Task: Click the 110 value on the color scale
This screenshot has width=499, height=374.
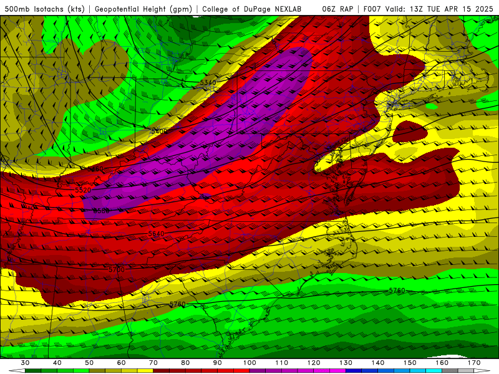Action: (x=282, y=363)
